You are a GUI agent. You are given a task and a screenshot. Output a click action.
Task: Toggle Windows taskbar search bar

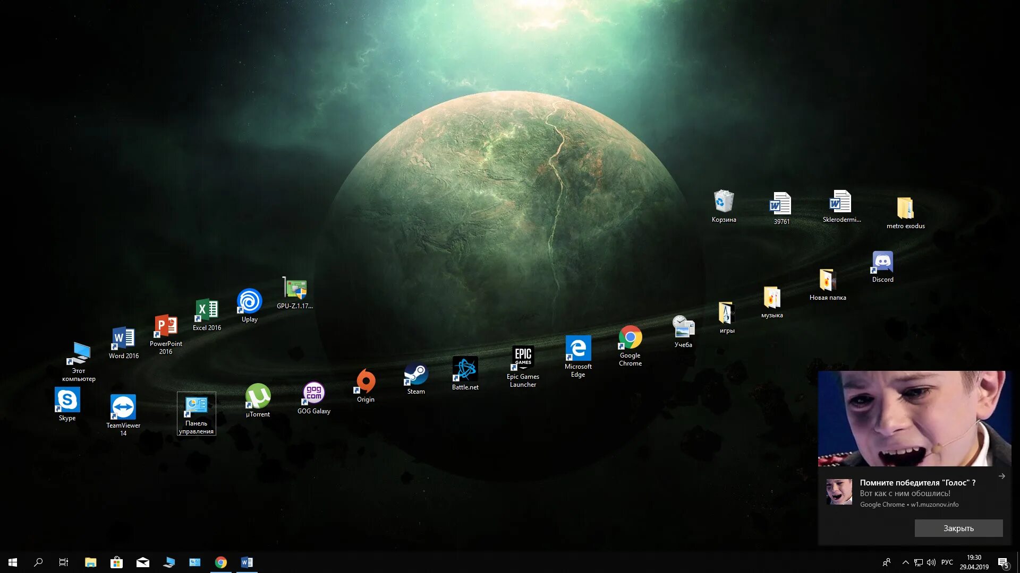(39, 562)
